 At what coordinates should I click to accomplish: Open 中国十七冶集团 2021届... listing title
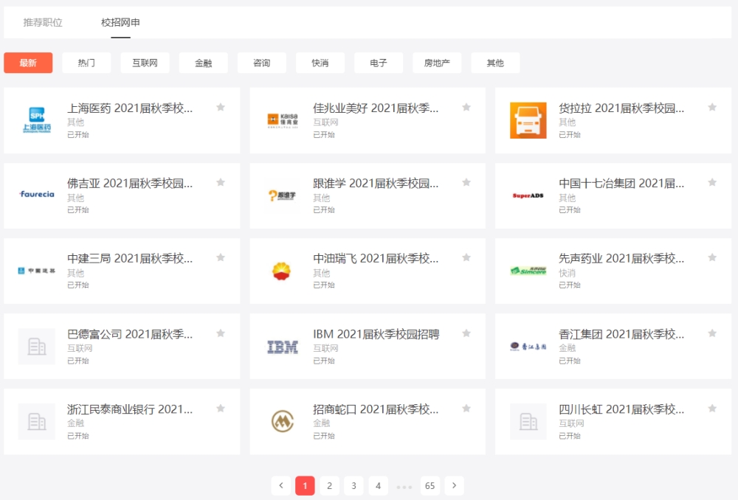click(621, 184)
